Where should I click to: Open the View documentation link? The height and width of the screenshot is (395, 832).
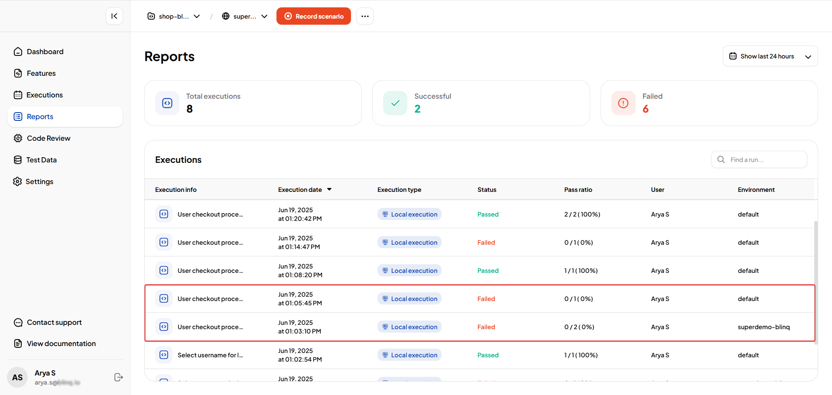(61, 343)
